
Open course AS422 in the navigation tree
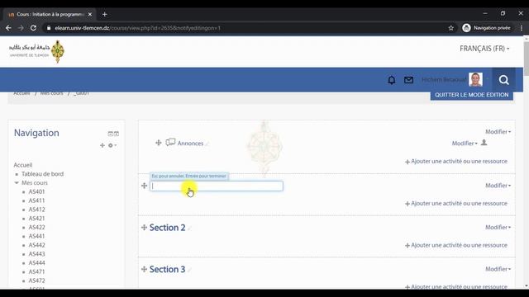[x=36, y=228]
